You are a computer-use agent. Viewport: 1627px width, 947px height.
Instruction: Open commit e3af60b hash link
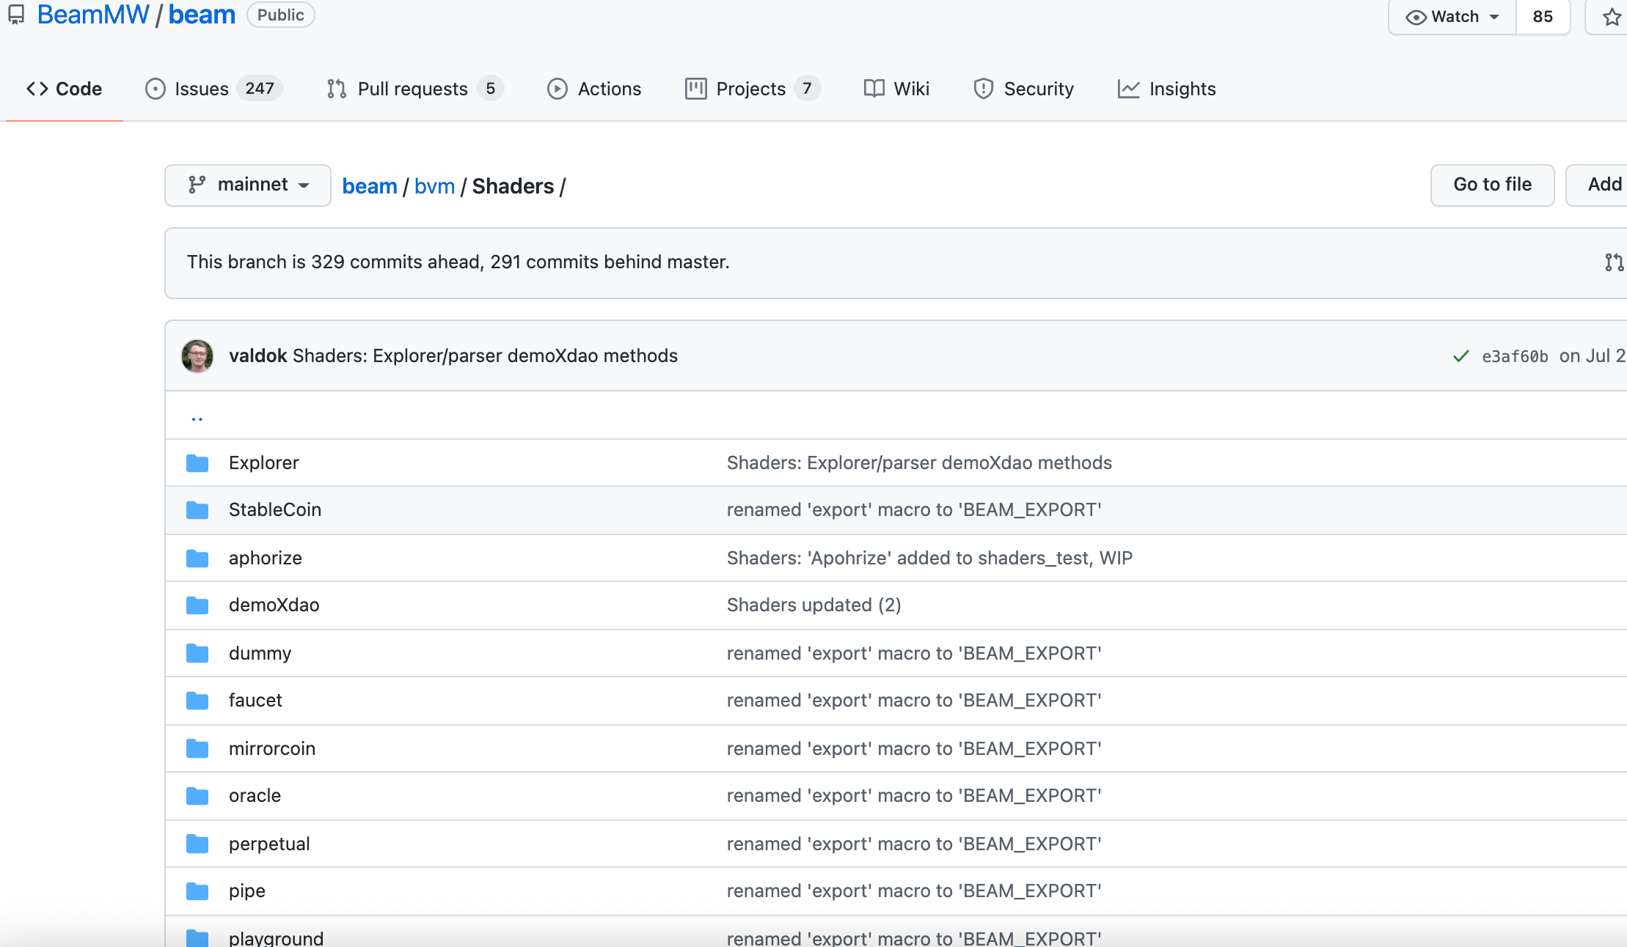(1515, 356)
